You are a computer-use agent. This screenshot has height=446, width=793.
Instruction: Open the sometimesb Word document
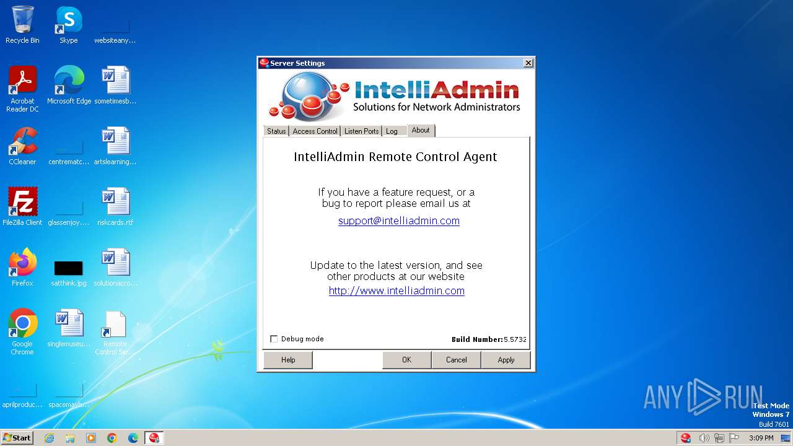click(115, 85)
